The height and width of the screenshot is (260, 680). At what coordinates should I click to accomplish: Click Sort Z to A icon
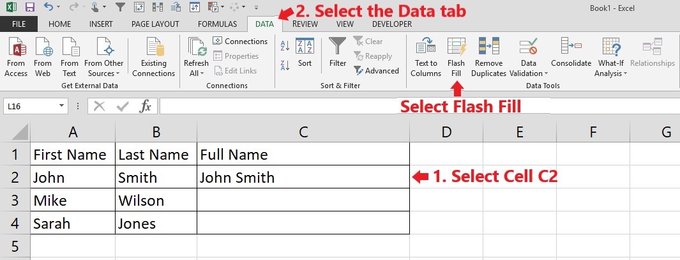coord(285,66)
